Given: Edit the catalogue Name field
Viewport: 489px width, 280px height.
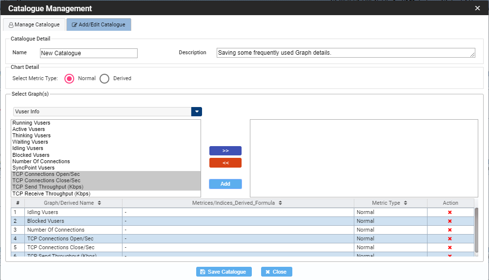Looking at the screenshot, I should (88, 53).
